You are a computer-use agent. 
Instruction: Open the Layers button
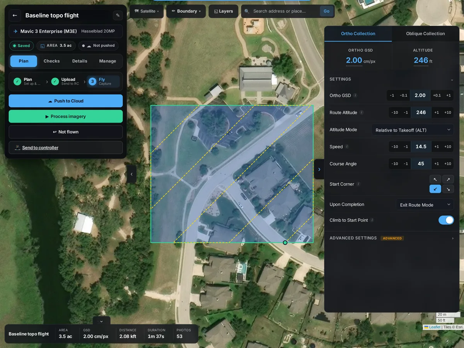coord(223,11)
